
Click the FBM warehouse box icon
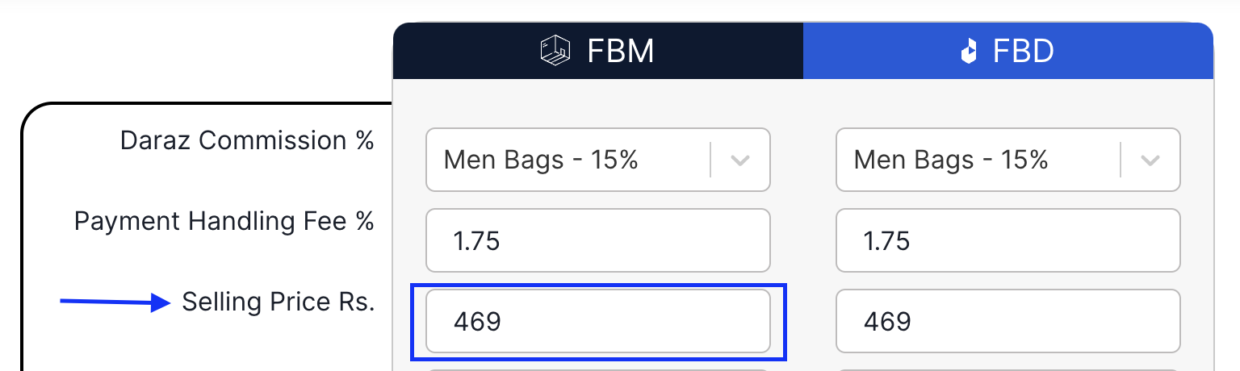tap(555, 51)
